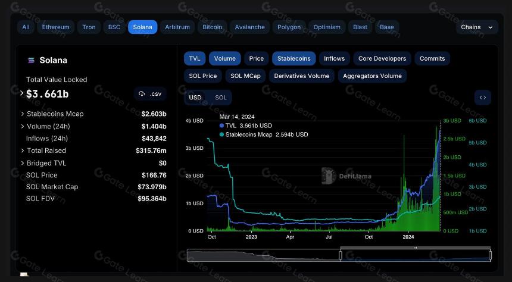Click the 2024 x-axis label
This screenshot has height=282, width=512.
click(408, 237)
